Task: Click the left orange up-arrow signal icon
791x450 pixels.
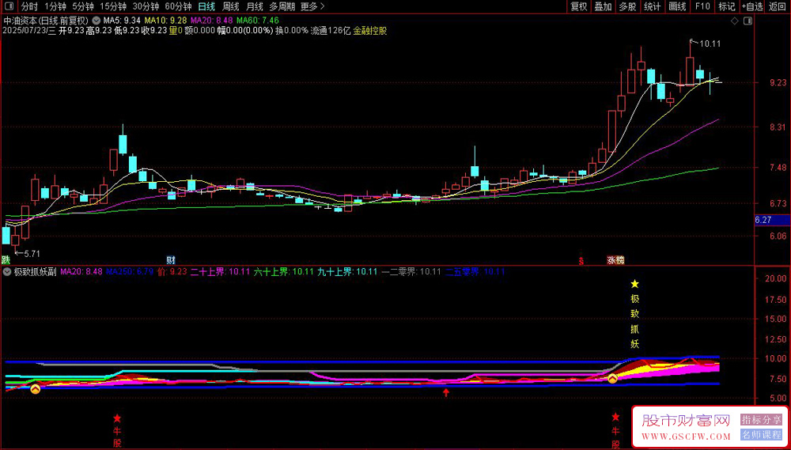Action: point(36,389)
